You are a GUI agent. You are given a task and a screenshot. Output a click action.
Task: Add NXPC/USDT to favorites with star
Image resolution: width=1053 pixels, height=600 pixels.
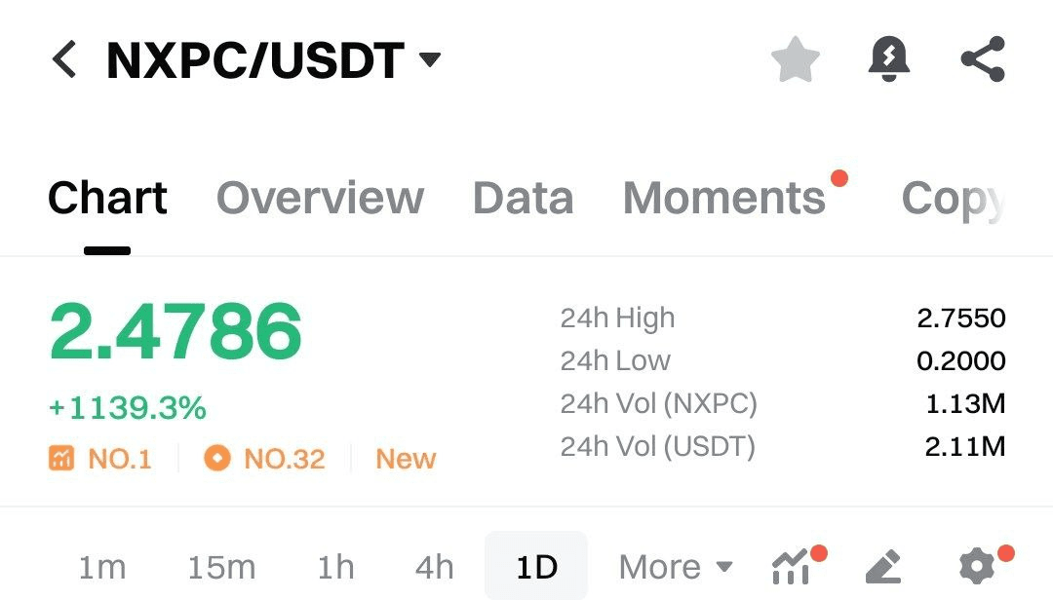tap(796, 59)
